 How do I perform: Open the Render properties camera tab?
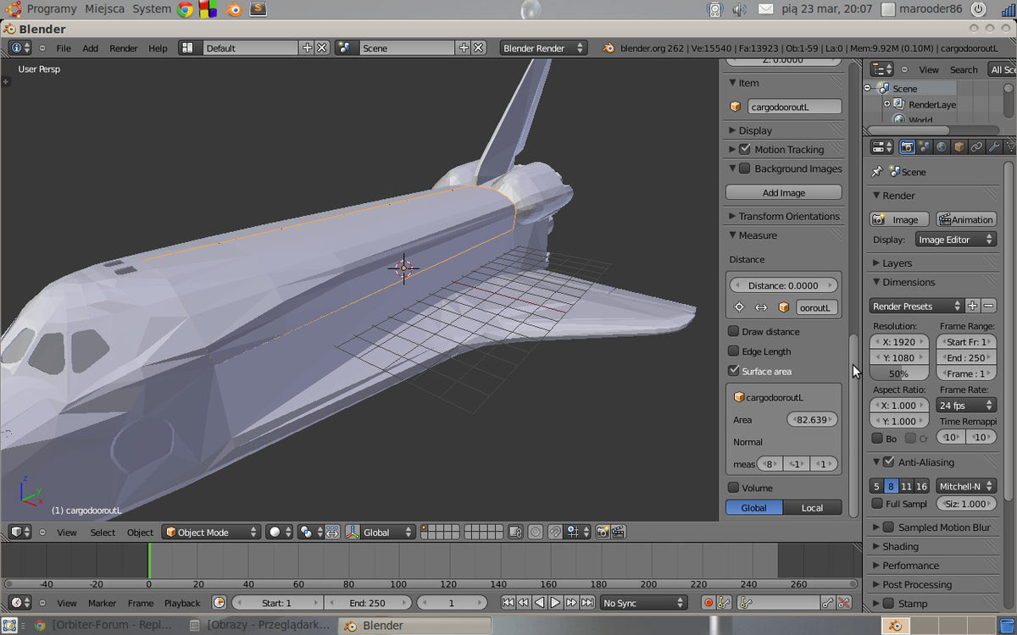pyautogui.click(x=907, y=147)
